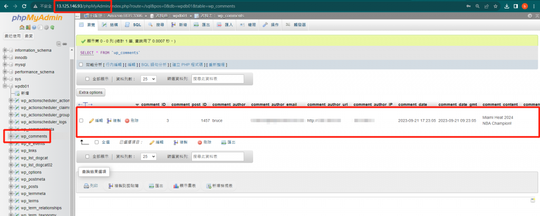
Task: Click small icon at bottom-right of results
Action: (x=533, y=200)
